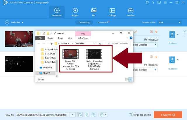Enable Merge into one file checkbox

(130, 115)
